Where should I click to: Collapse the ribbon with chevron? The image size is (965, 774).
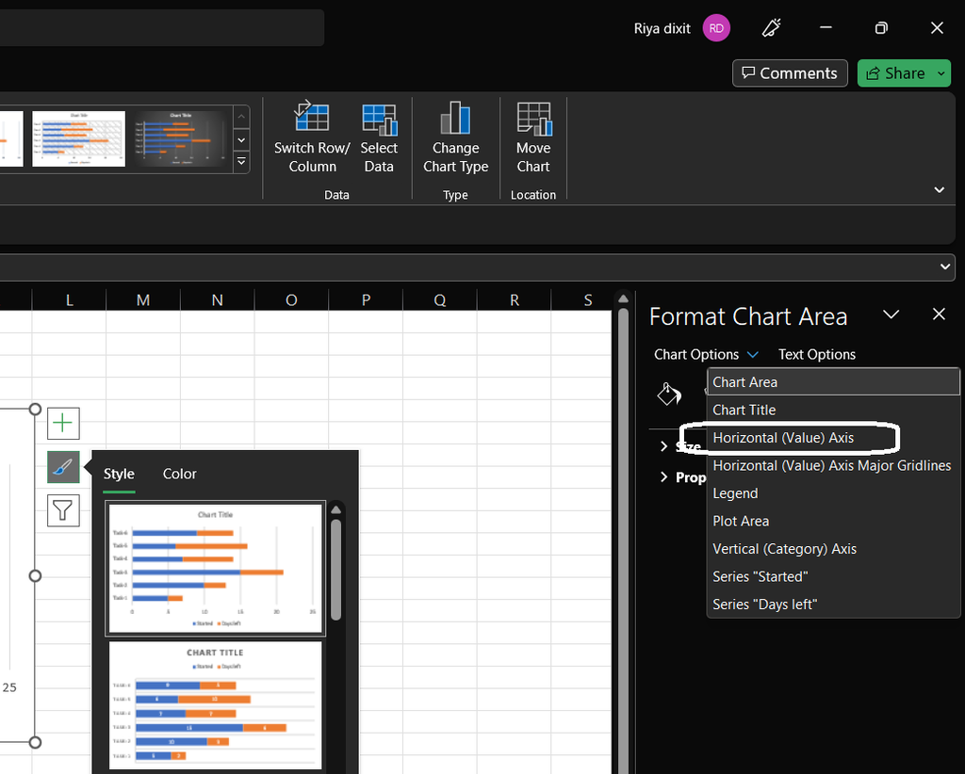click(939, 189)
